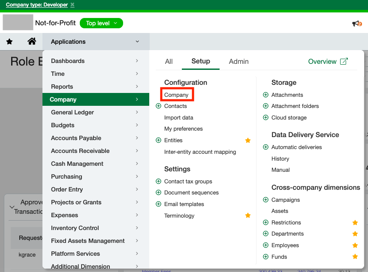Open Inter-entity account mapping link
368x272 pixels.
(x=200, y=152)
